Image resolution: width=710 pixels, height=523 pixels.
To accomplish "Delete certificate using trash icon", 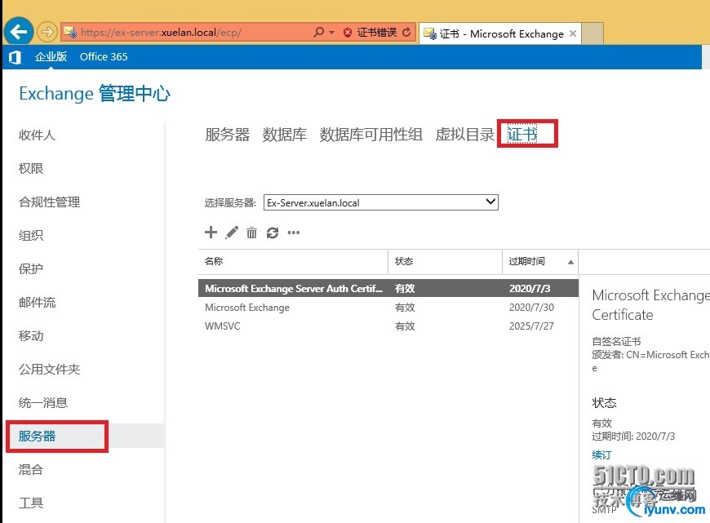I will click(x=251, y=233).
